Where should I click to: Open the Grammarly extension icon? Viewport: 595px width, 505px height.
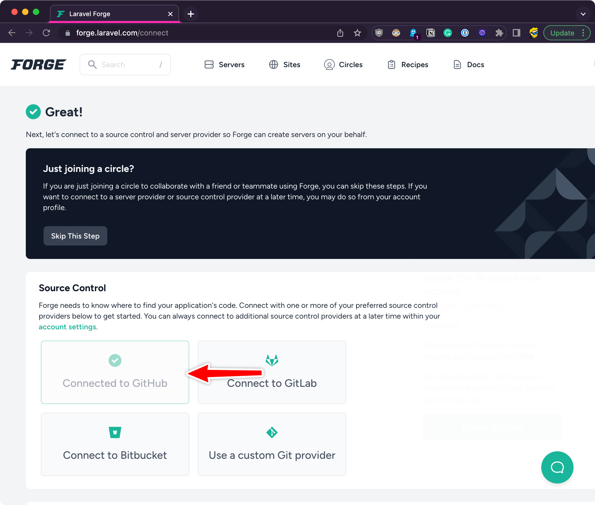(x=447, y=33)
